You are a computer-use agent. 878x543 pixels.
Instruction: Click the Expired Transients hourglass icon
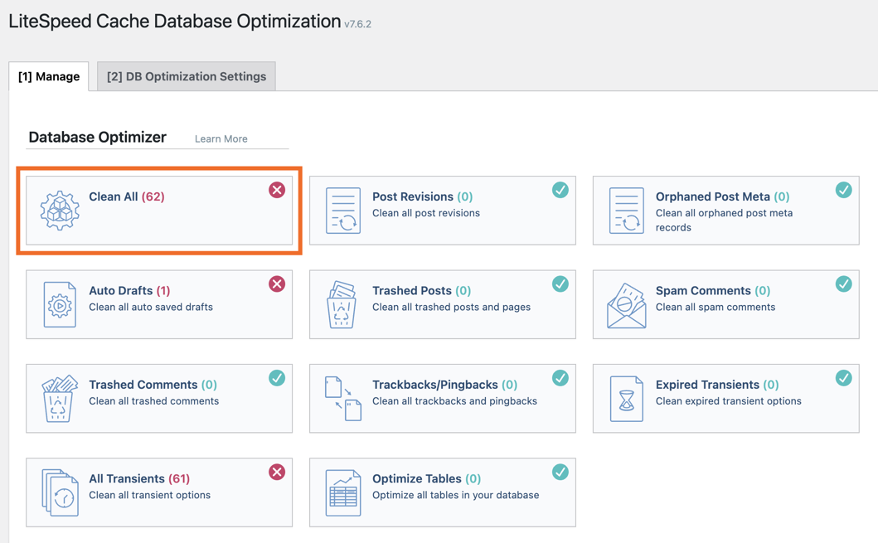(x=627, y=399)
